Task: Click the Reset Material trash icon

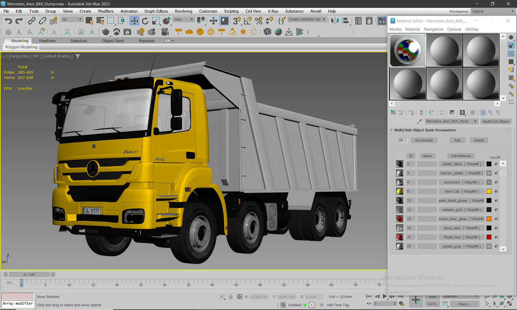Action: click(421, 112)
